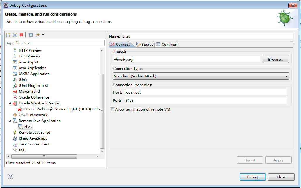Click the tree vertical scrollbar thumb

pos(102,111)
